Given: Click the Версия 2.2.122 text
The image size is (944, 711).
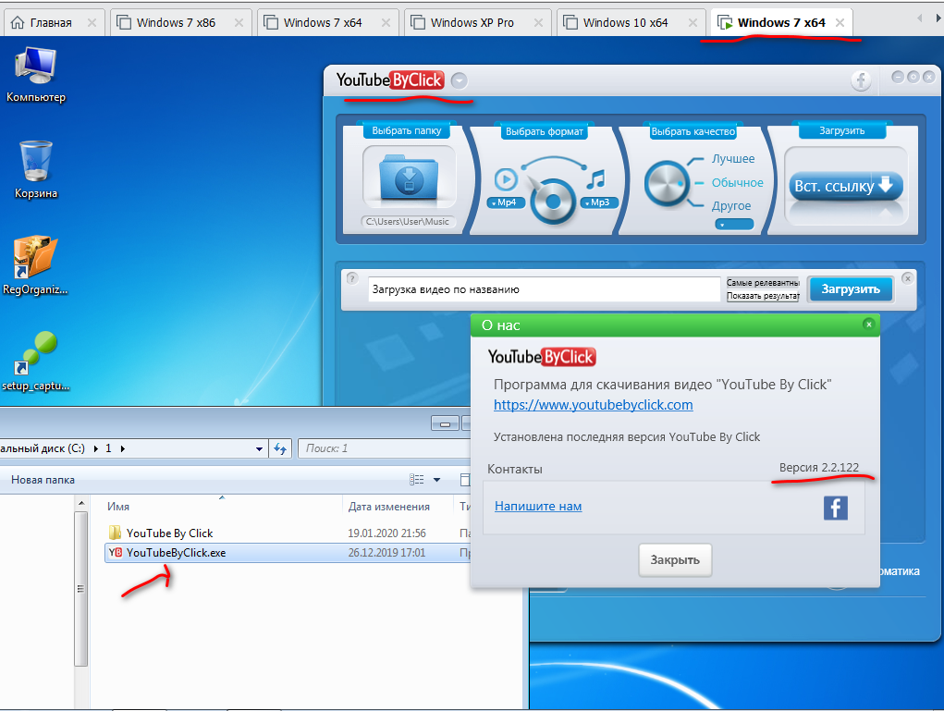Looking at the screenshot, I should 819,468.
